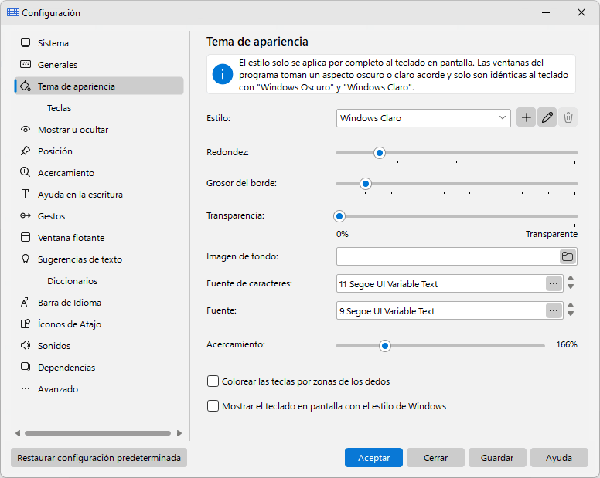Decrease Fuente size with down arrow

[571, 314]
